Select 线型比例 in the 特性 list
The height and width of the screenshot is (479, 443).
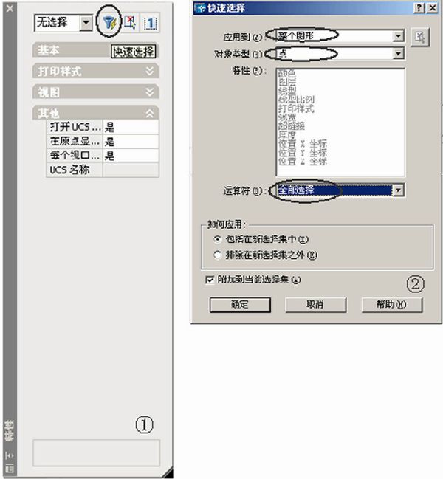pos(296,100)
